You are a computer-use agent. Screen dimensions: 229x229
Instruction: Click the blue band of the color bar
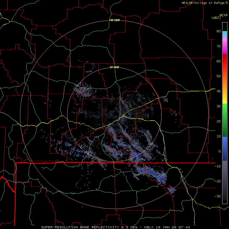tap(225, 149)
